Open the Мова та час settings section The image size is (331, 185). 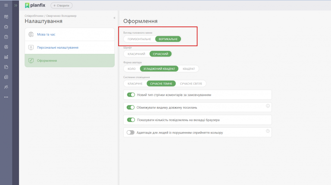coord(49,34)
